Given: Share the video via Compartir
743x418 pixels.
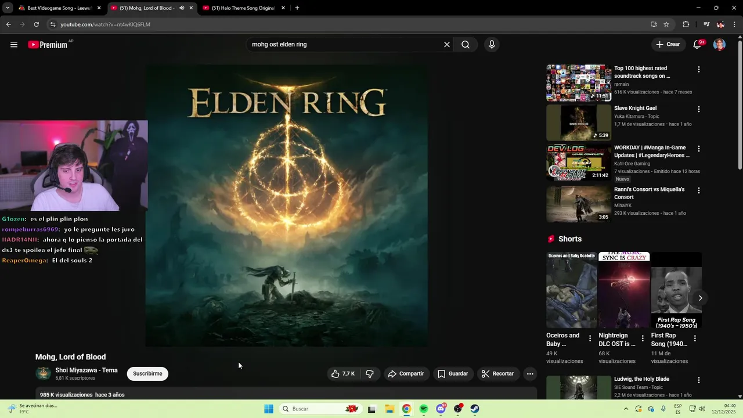Looking at the screenshot, I should pyautogui.click(x=406, y=374).
